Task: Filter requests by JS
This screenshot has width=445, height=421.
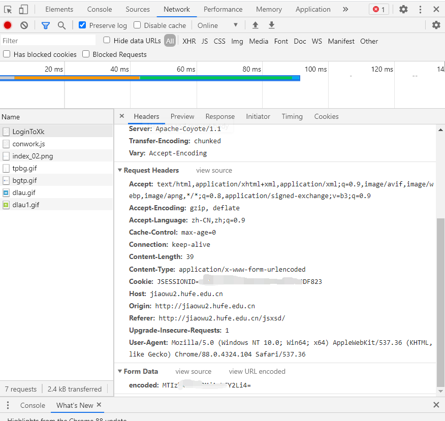Action: click(205, 42)
